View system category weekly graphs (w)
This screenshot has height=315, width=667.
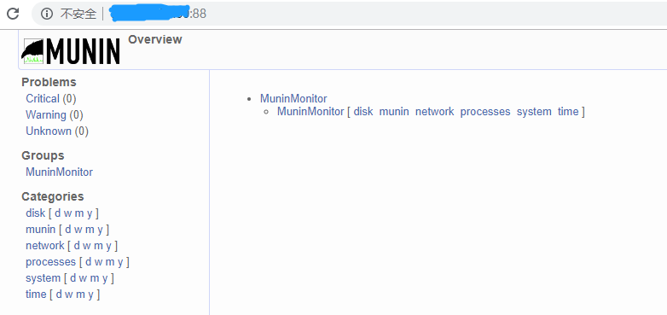83,278
